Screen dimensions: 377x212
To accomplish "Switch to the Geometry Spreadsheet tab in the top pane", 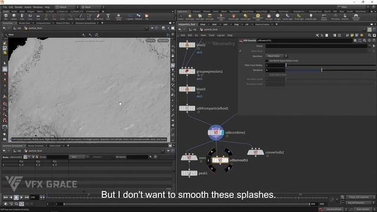I will [x=85, y=23].
